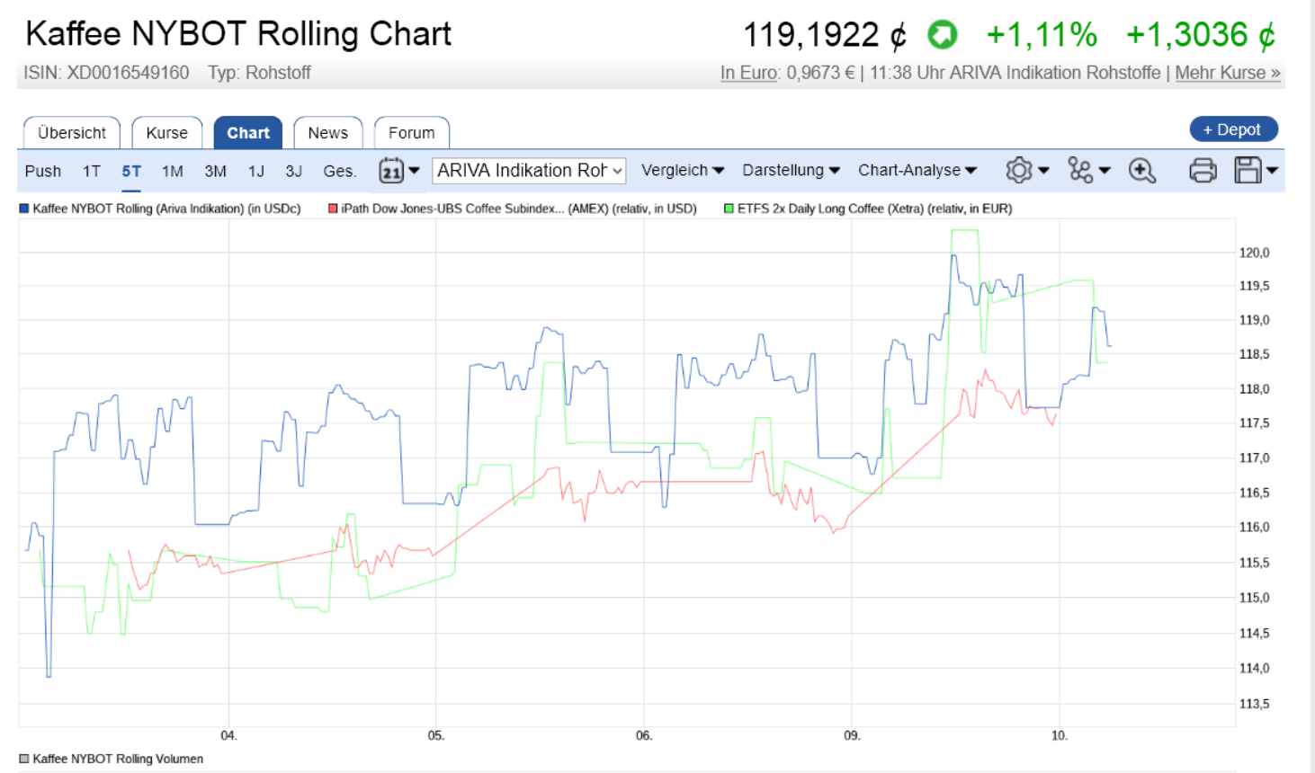Click the ISIN XD0016549160 text

106,73
